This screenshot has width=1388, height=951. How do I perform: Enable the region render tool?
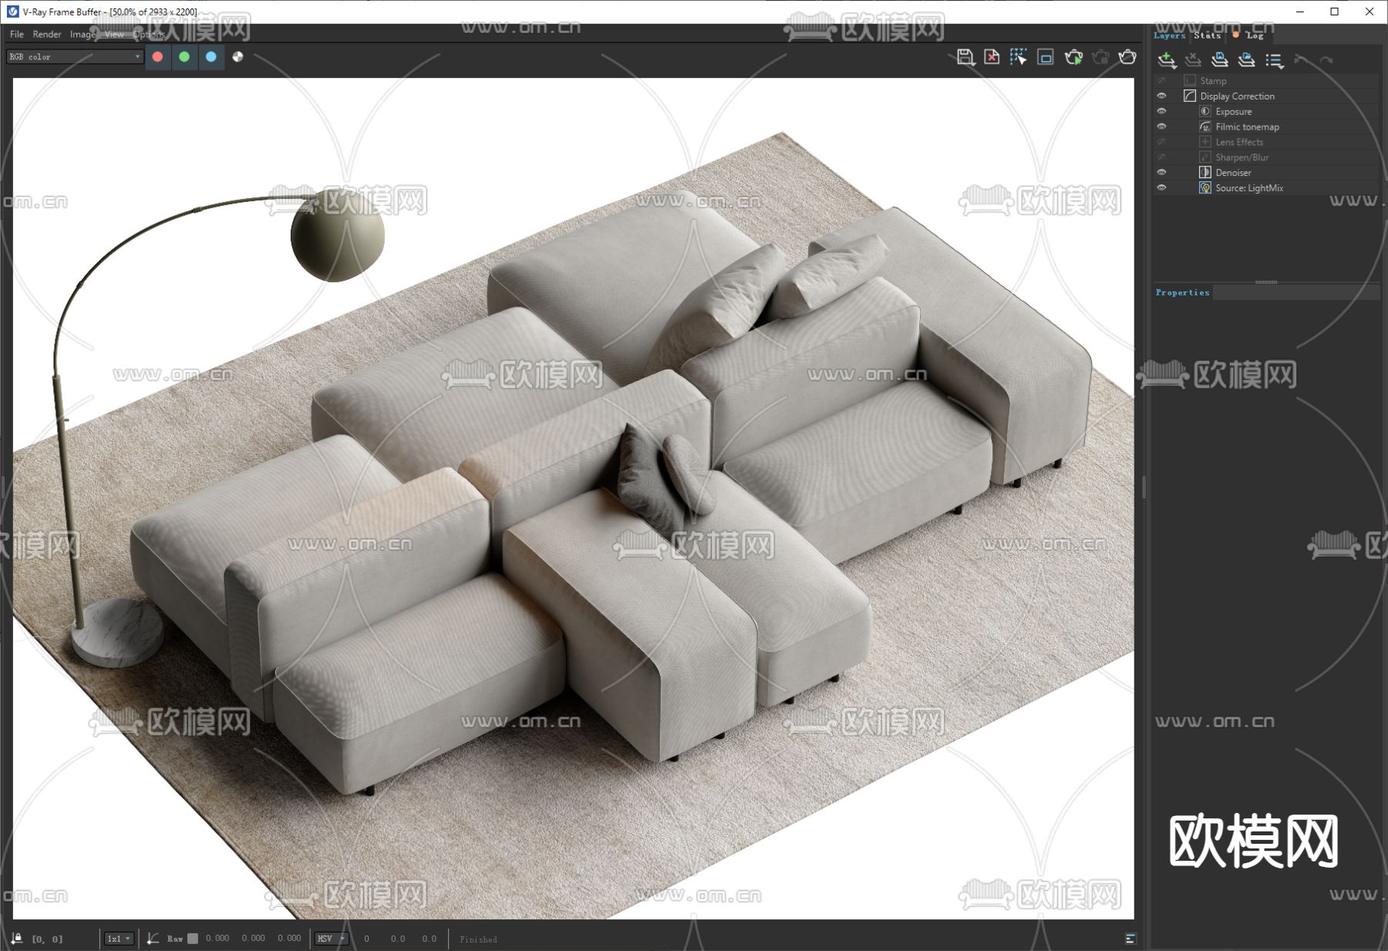click(x=1045, y=57)
